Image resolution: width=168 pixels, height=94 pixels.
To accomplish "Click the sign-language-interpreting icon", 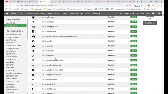I will pos(34,36).
